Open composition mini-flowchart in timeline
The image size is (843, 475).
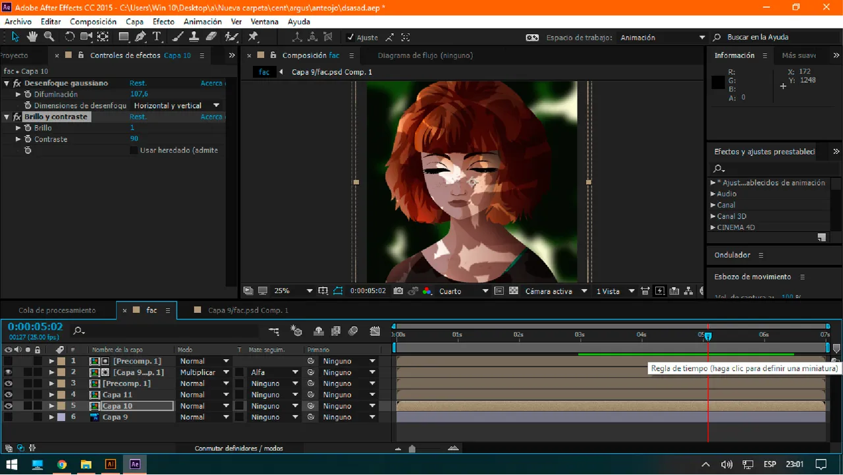tap(274, 331)
